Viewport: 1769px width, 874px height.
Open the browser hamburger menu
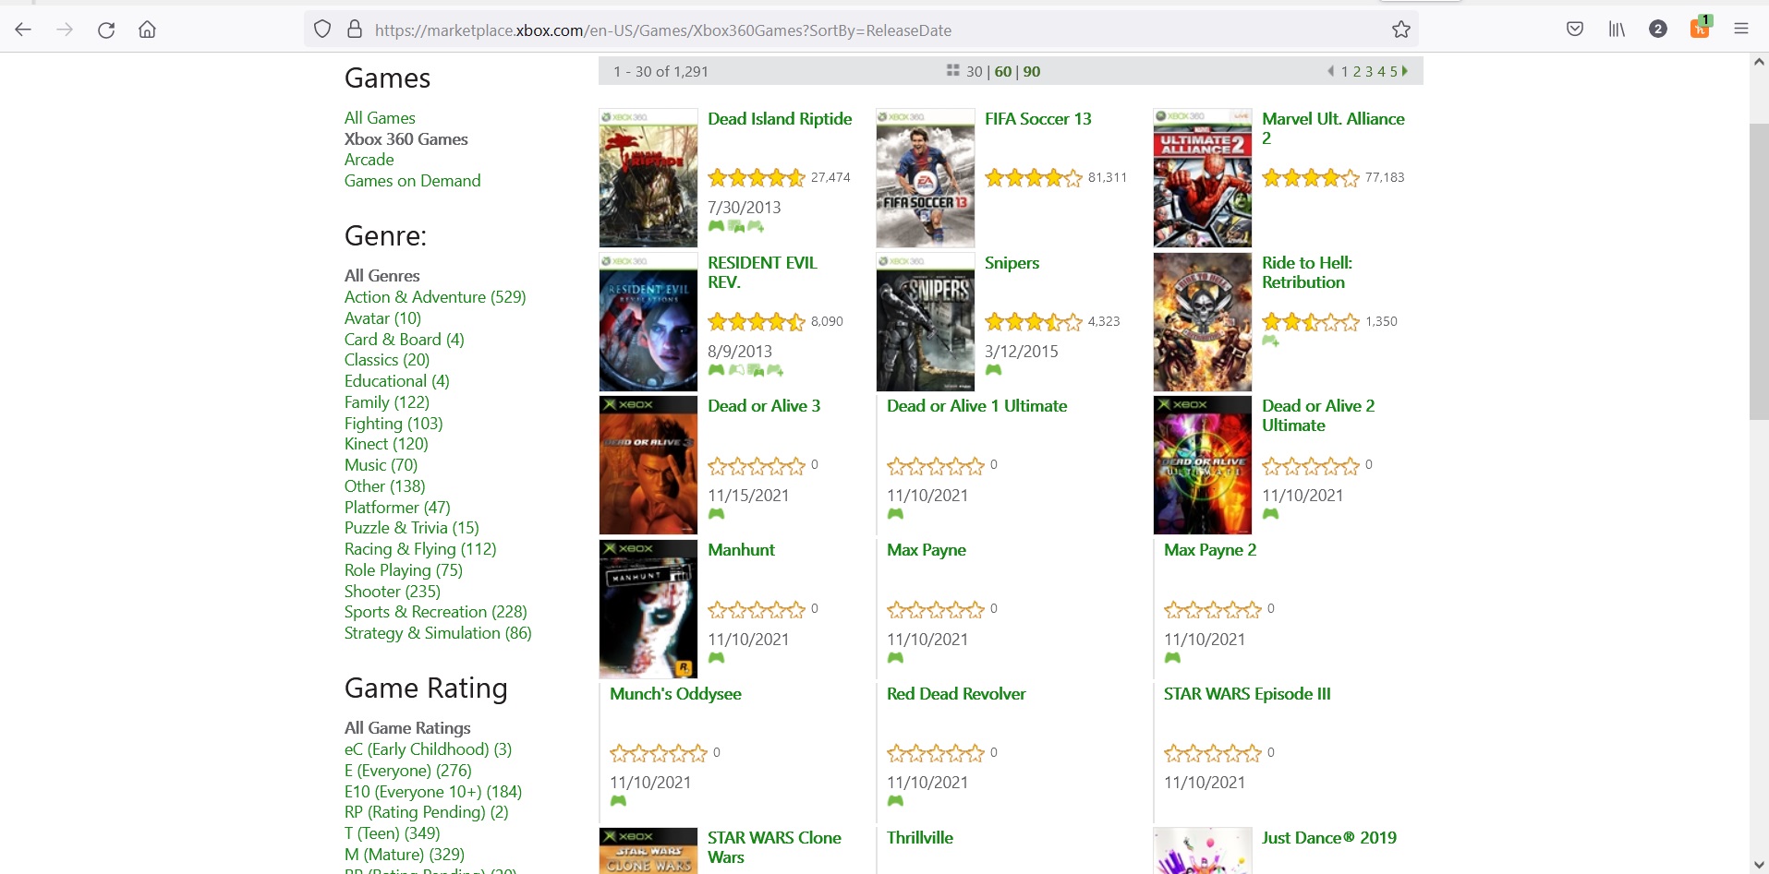(x=1741, y=30)
